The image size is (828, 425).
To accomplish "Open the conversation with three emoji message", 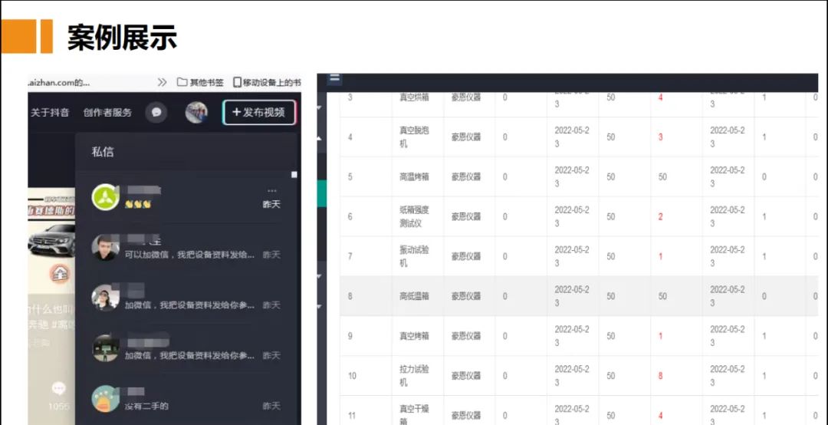I will 186,197.
